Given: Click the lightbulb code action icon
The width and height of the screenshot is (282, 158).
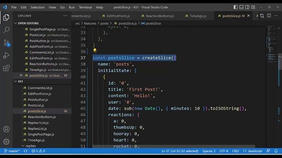Looking at the screenshot, I should click(95, 51).
